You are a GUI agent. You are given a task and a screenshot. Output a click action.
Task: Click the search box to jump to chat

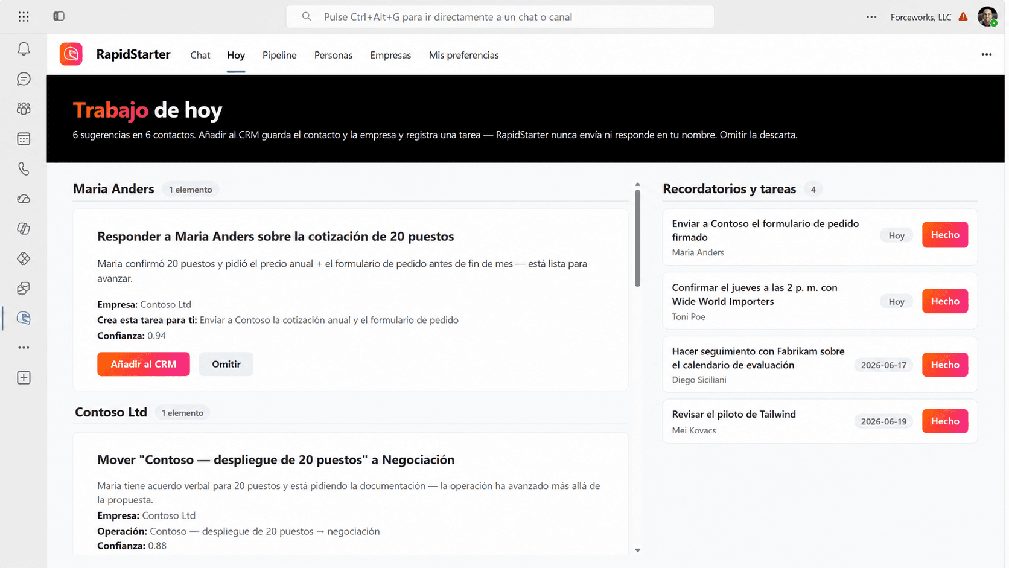(x=500, y=17)
